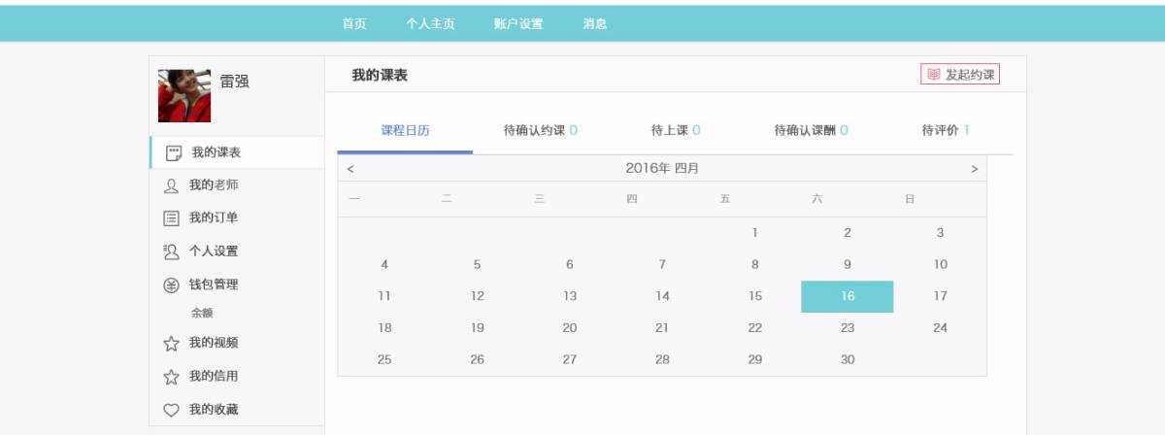1165x435 pixels.
Task: Click the user name 雷强
Action: [x=235, y=82]
